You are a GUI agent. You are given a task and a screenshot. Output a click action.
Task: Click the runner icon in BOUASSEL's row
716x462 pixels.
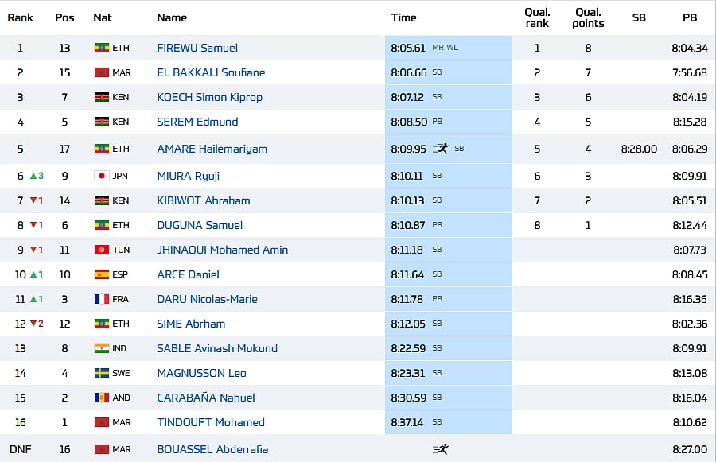440,449
